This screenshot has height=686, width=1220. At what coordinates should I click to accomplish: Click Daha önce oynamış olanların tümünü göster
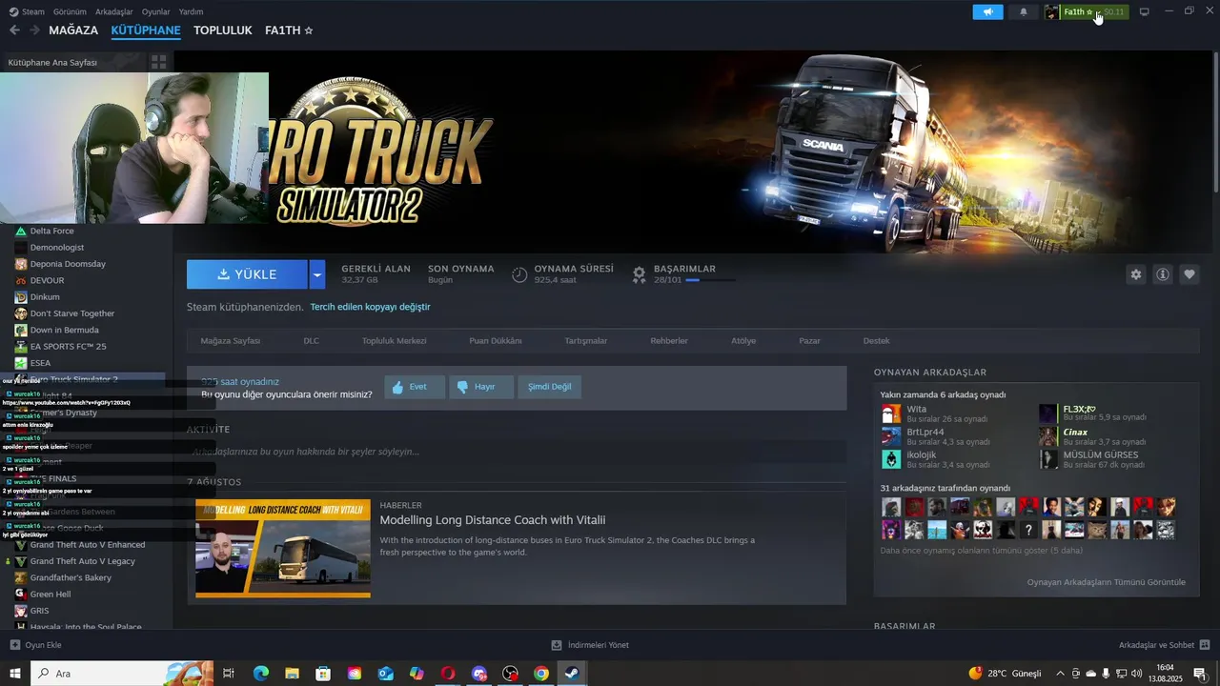982,550
